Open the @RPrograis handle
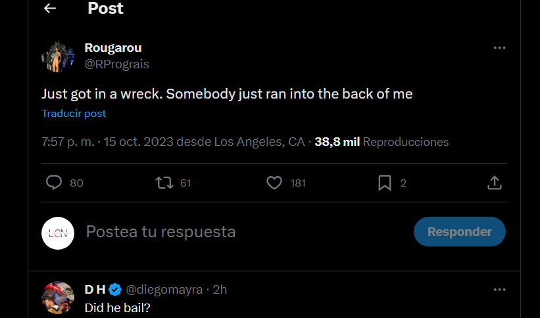The width and height of the screenshot is (540, 318). pyautogui.click(x=116, y=64)
